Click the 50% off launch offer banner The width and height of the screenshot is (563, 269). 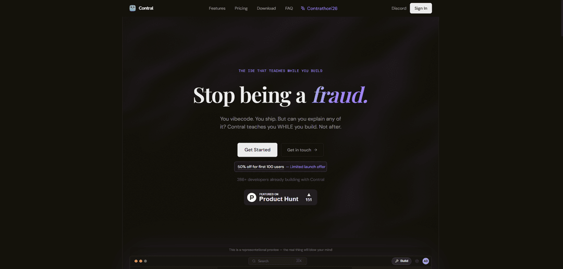[280, 166]
